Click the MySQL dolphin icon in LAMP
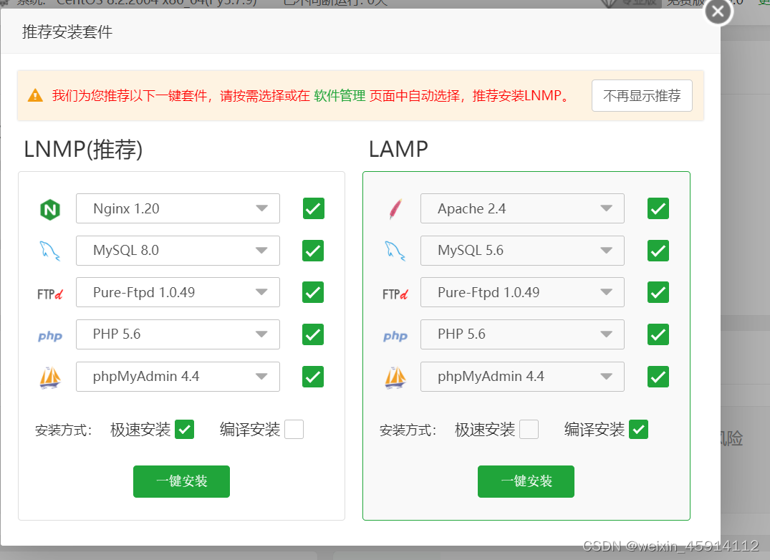 tap(395, 251)
